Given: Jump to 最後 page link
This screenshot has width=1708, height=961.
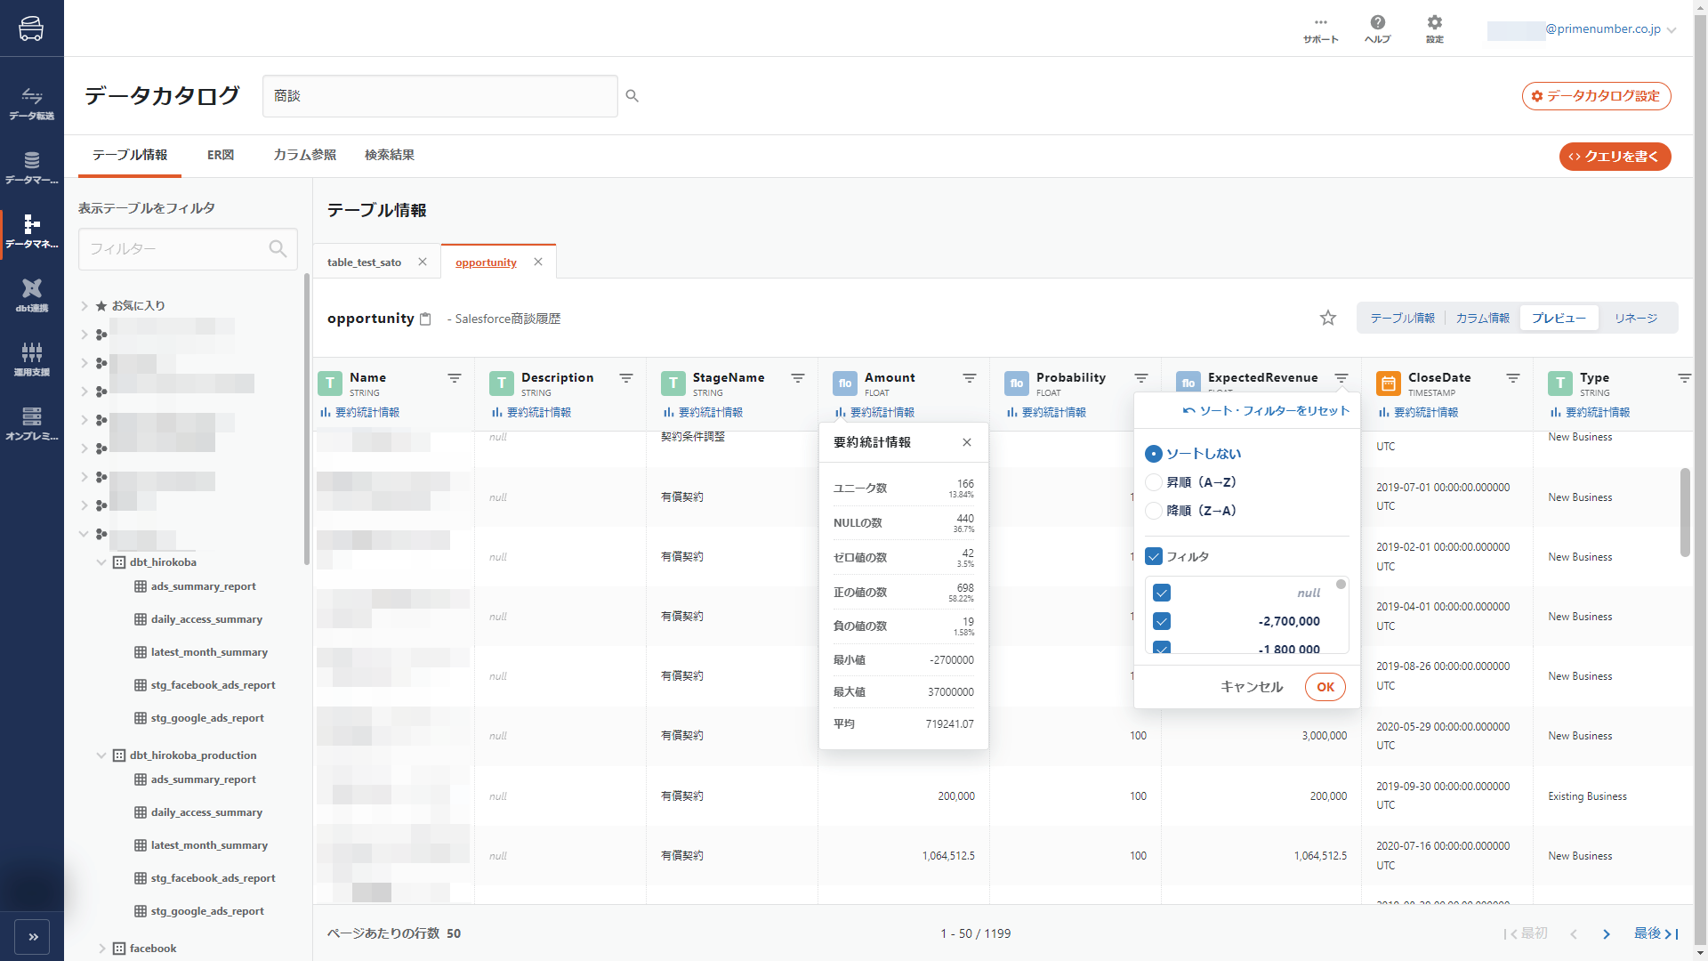Looking at the screenshot, I should (x=1656, y=933).
